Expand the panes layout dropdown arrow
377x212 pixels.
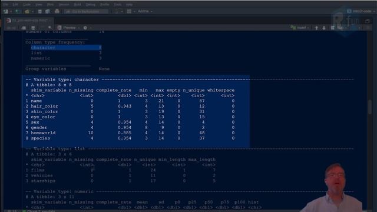coord(134,12)
